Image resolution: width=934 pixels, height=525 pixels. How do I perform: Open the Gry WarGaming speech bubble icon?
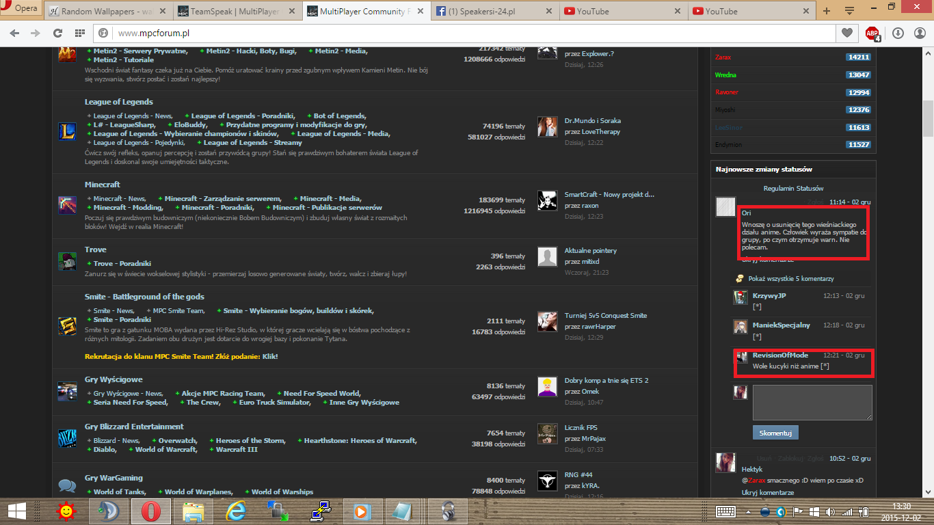pos(67,486)
